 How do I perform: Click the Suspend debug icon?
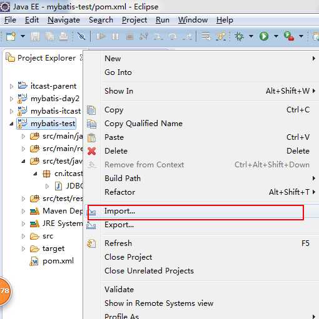(x=115, y=37)
